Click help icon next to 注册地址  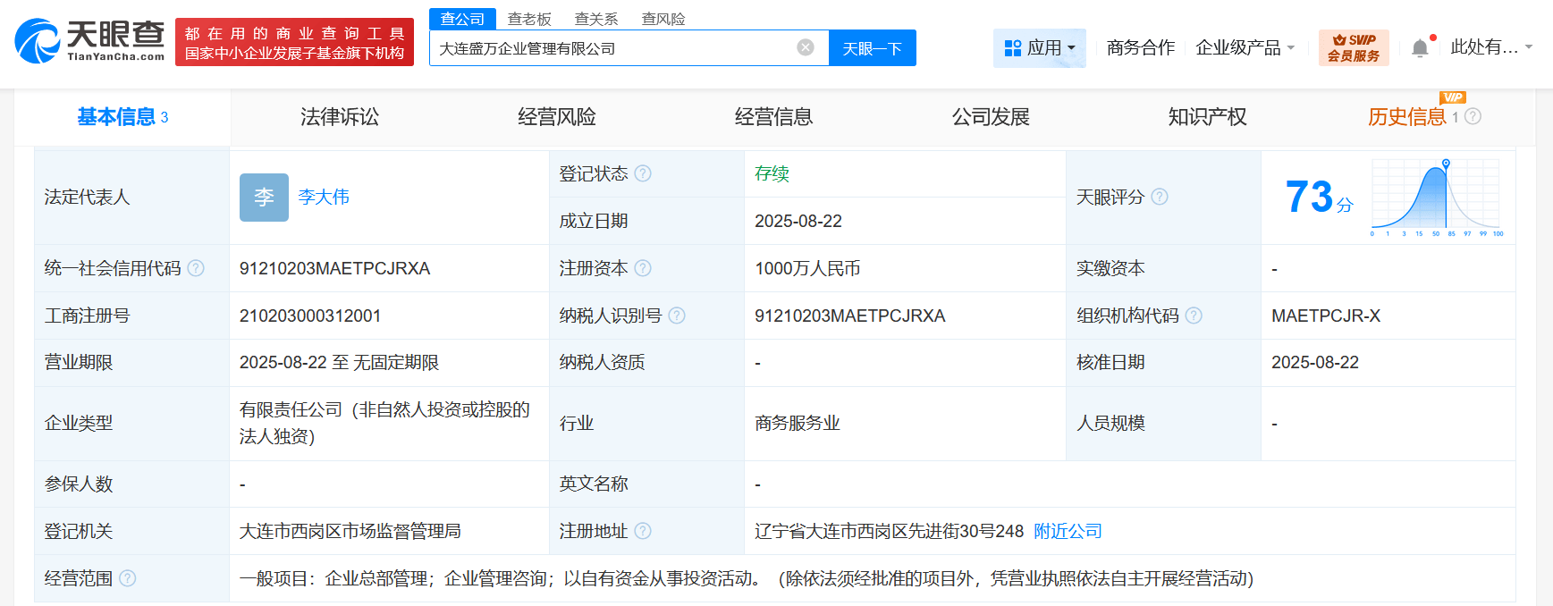point(643,531)
